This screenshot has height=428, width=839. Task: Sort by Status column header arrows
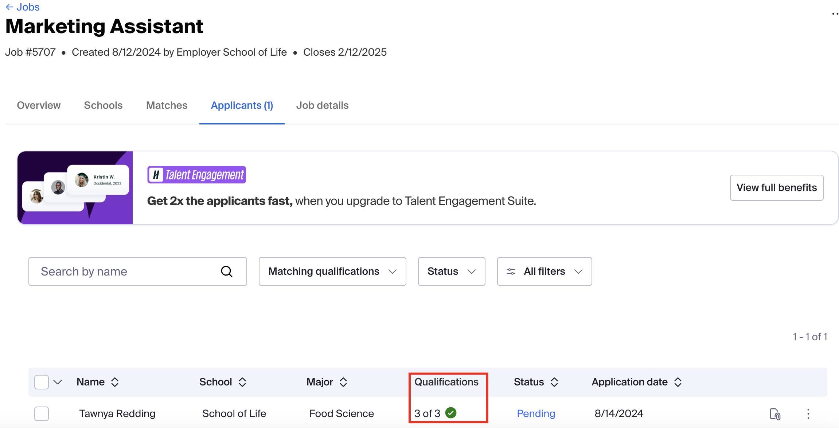554,382
